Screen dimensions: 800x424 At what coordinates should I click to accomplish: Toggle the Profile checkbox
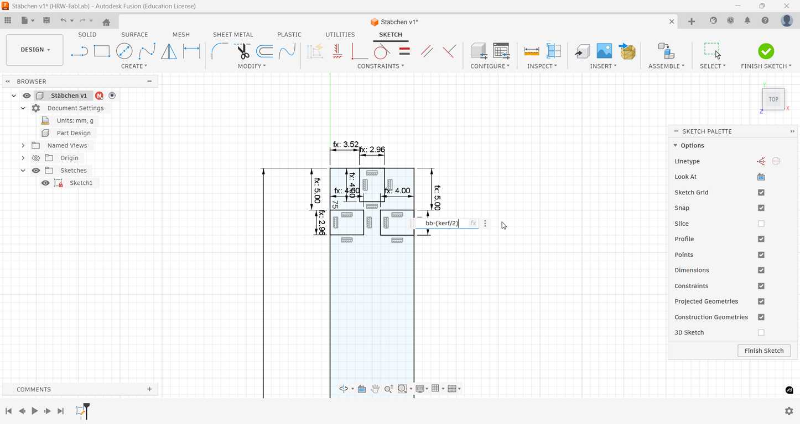tap(761, 239)
